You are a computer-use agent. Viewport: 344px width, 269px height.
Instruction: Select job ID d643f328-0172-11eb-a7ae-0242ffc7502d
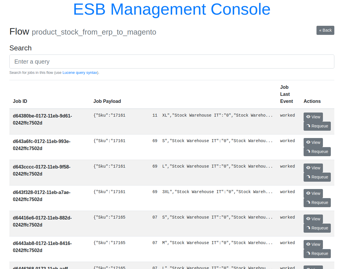[x=42, y=196]
